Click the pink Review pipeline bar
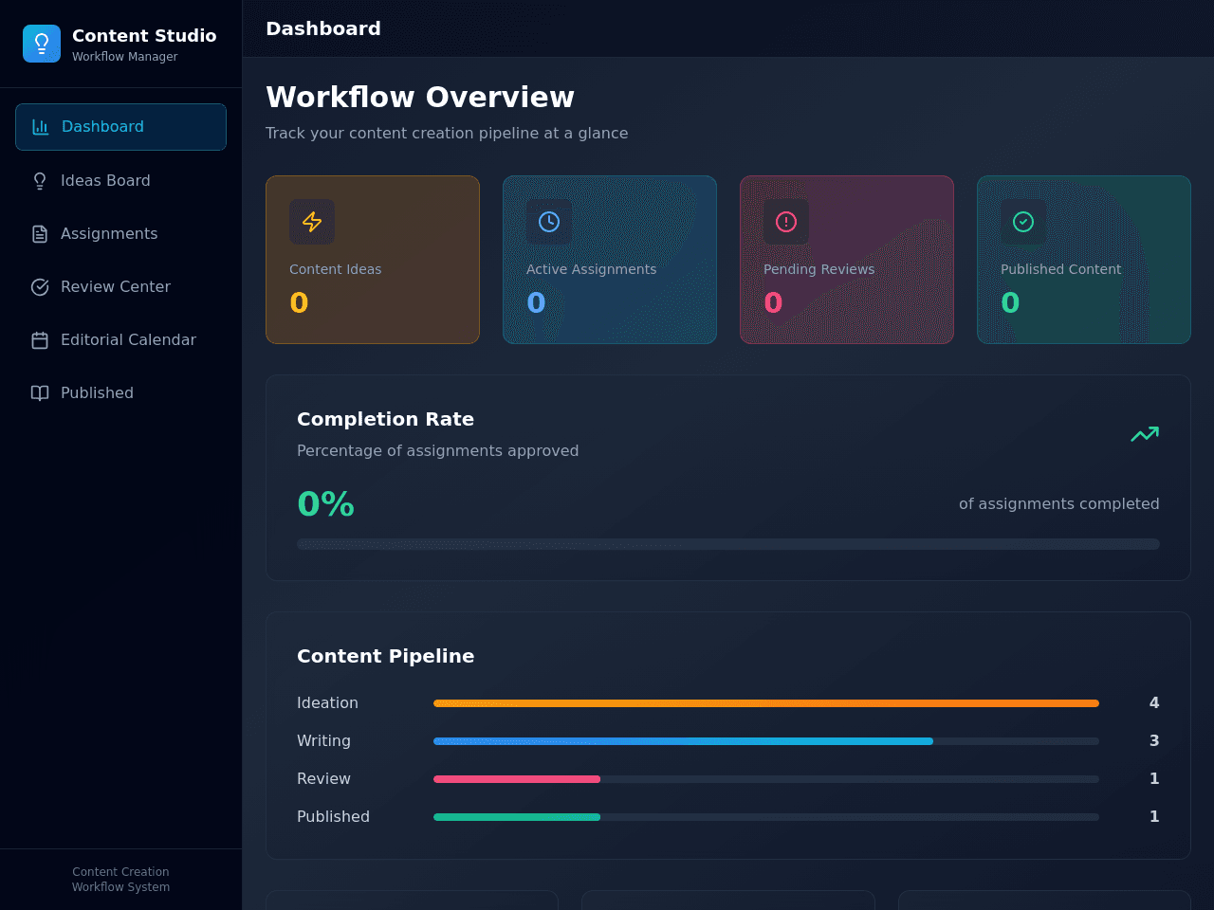This screenshot has height=910, width=1214. pyautogui.click(x=517, y=779)
